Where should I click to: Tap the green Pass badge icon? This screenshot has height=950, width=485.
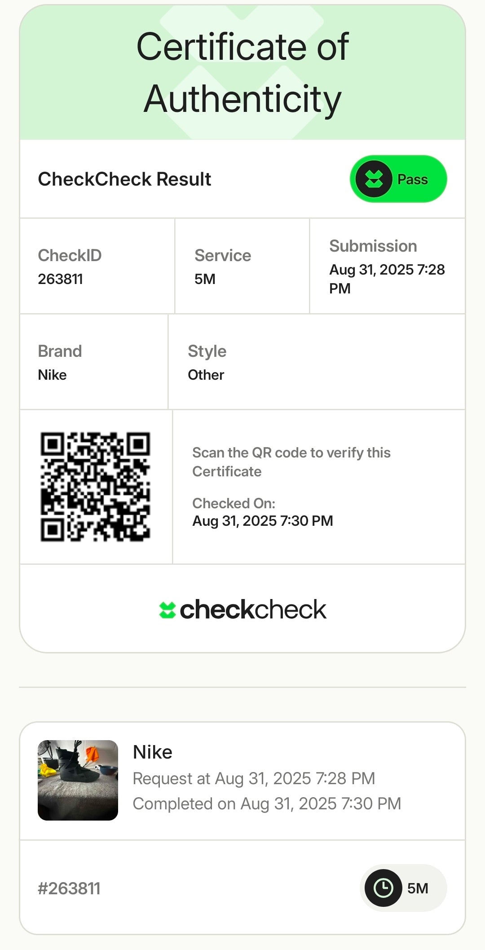tap(374, 179)
